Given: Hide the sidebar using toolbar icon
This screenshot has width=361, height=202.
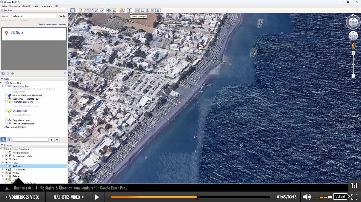Looking at the screenshot, I should [73, 10].
